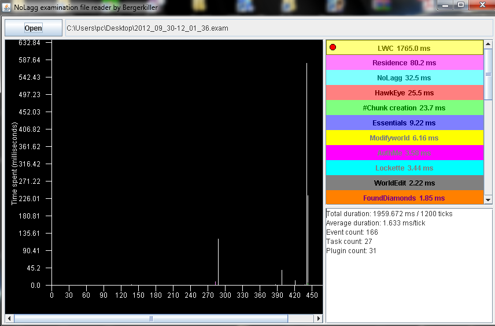
Task: Minimize the NoLagg reader window
Action: [445, 5]
